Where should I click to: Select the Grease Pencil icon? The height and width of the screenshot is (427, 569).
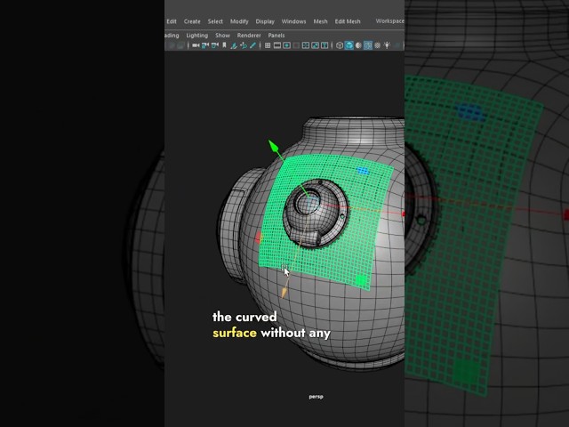click(252, 45)
